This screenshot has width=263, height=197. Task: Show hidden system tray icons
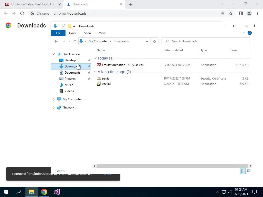[217, 192]
